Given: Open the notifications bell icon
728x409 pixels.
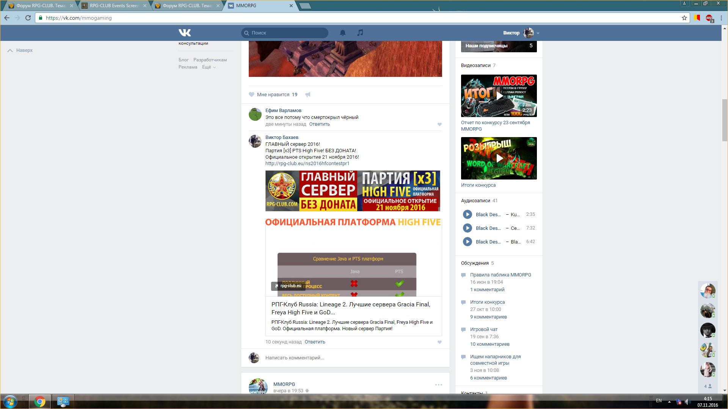Looking at the screenshot, I should [343, 33].
